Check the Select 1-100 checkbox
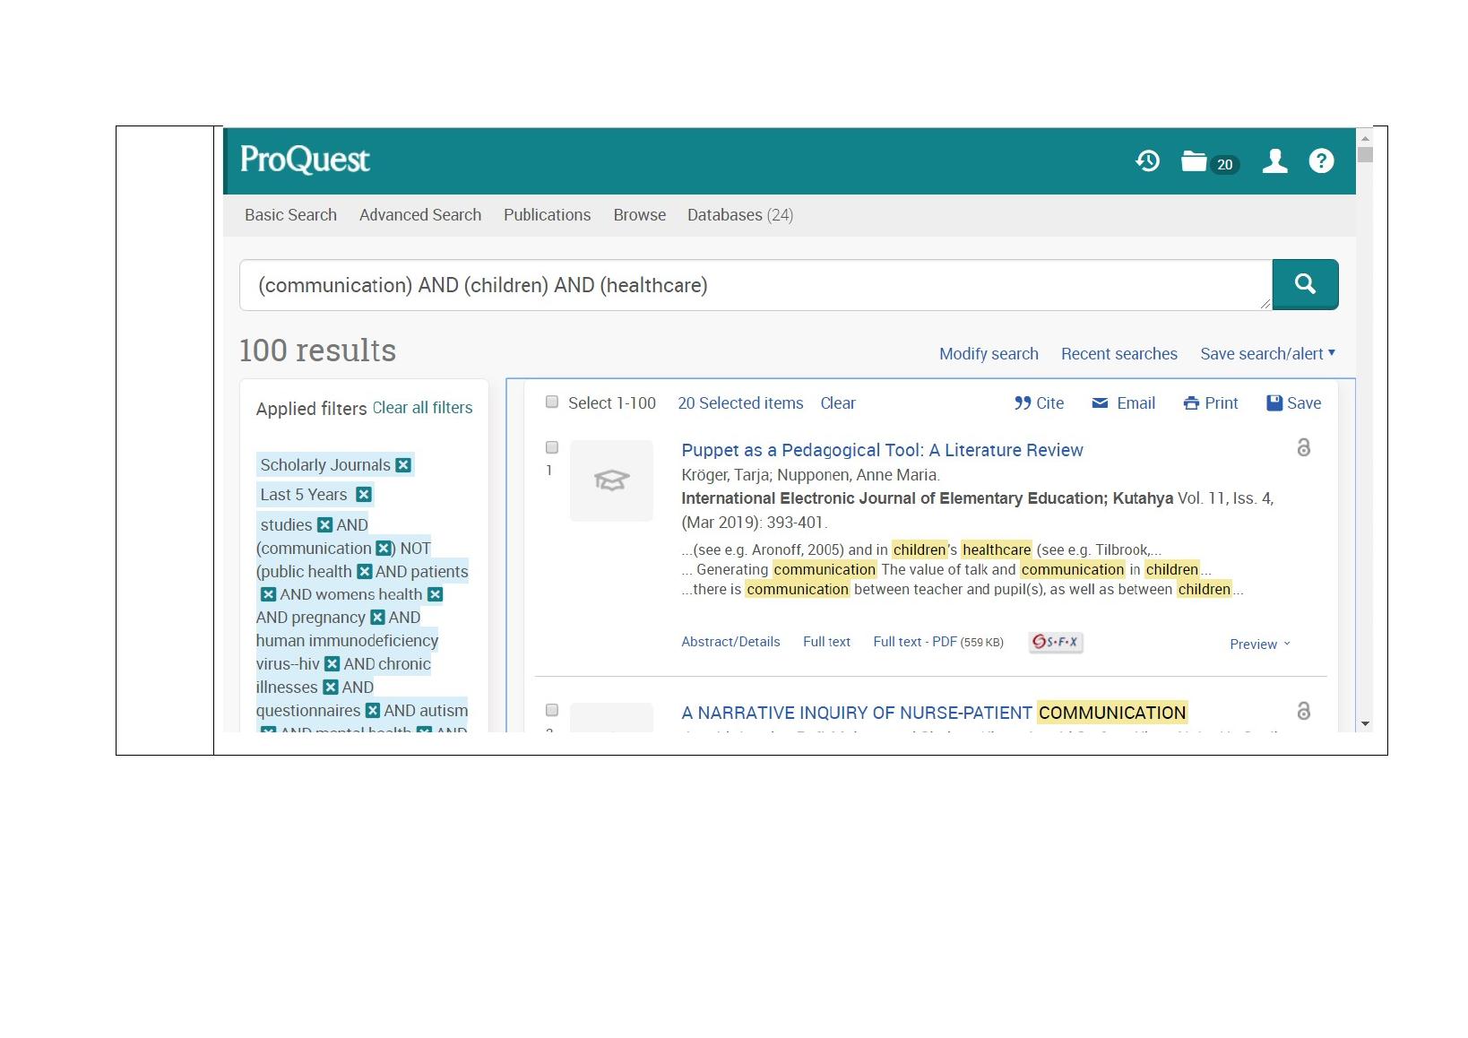 (x=552, y=402)
